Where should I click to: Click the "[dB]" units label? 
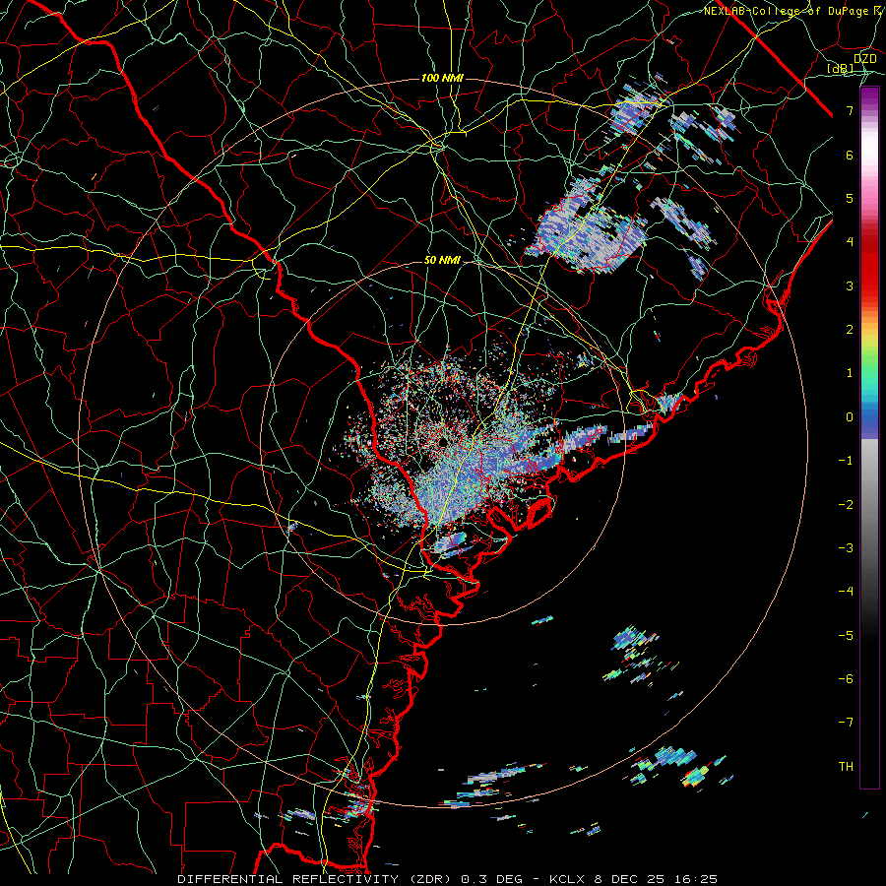pos(840,68)
